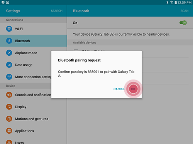193x144 pixels.
Task: Open Data usage label
Action: point(24,65)
